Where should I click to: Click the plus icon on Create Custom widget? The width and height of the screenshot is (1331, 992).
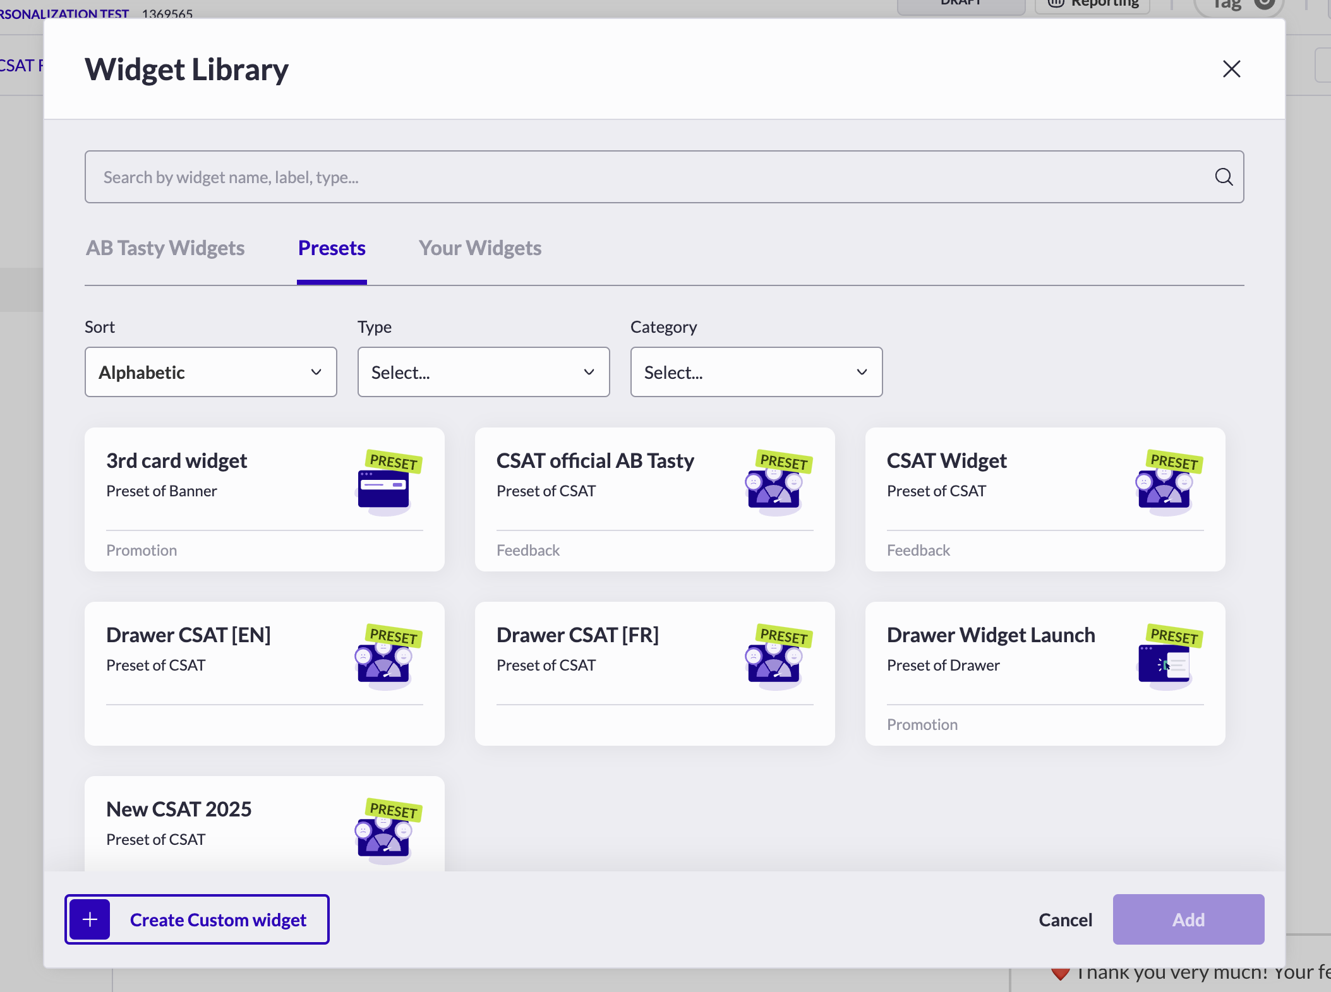click(90, 919)
